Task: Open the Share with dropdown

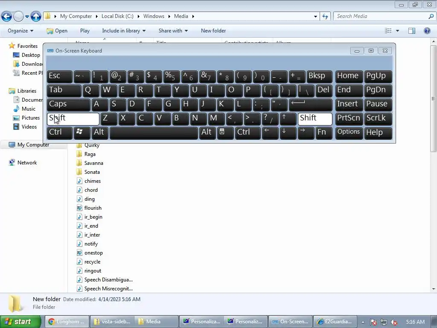Action: (x=173, y=31)
